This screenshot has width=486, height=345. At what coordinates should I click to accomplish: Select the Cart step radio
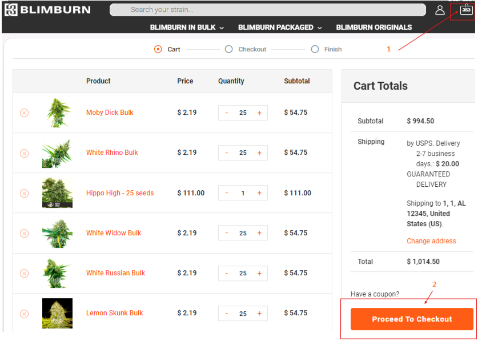(x=158, y=49)
